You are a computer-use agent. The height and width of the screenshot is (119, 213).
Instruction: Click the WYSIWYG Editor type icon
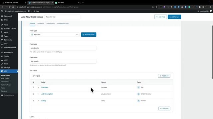[138, 94]
